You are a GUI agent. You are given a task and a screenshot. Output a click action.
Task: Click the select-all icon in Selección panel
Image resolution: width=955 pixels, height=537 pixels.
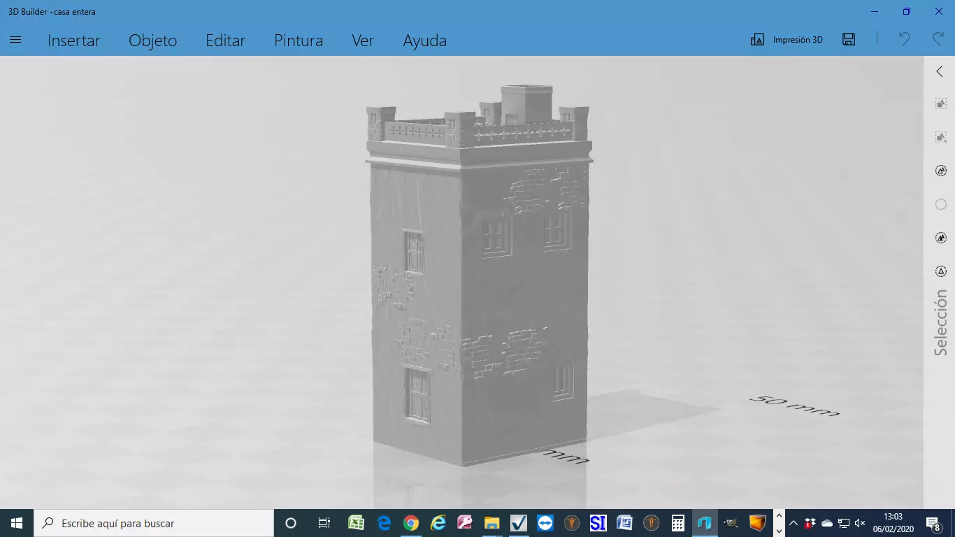[941, 103]
